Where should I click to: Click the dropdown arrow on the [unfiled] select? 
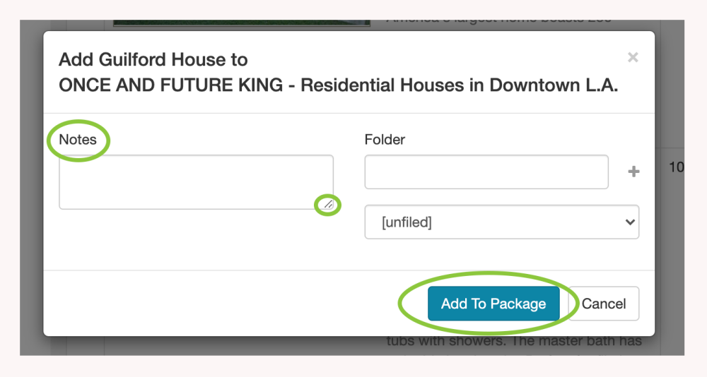pos(631,222)
